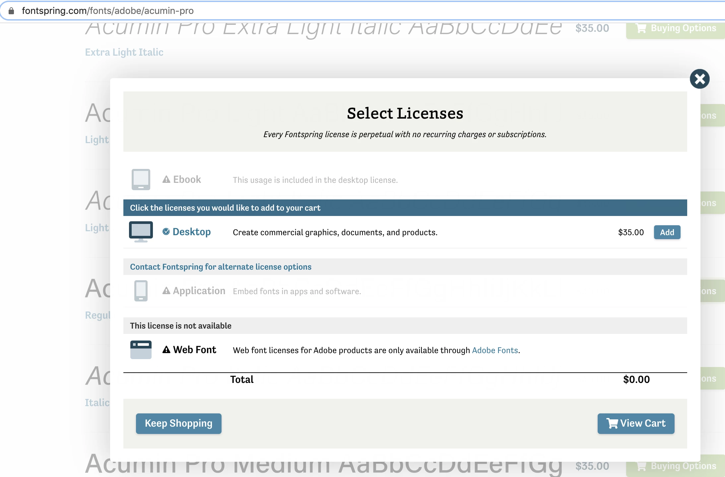Screen dimensions: 725x477
Task: Click the padlock site info icon
Action: pos(11,11)
